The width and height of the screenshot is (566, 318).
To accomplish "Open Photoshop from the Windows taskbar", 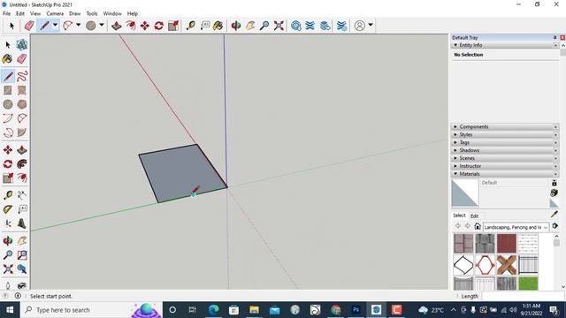I will coord(356,310).
